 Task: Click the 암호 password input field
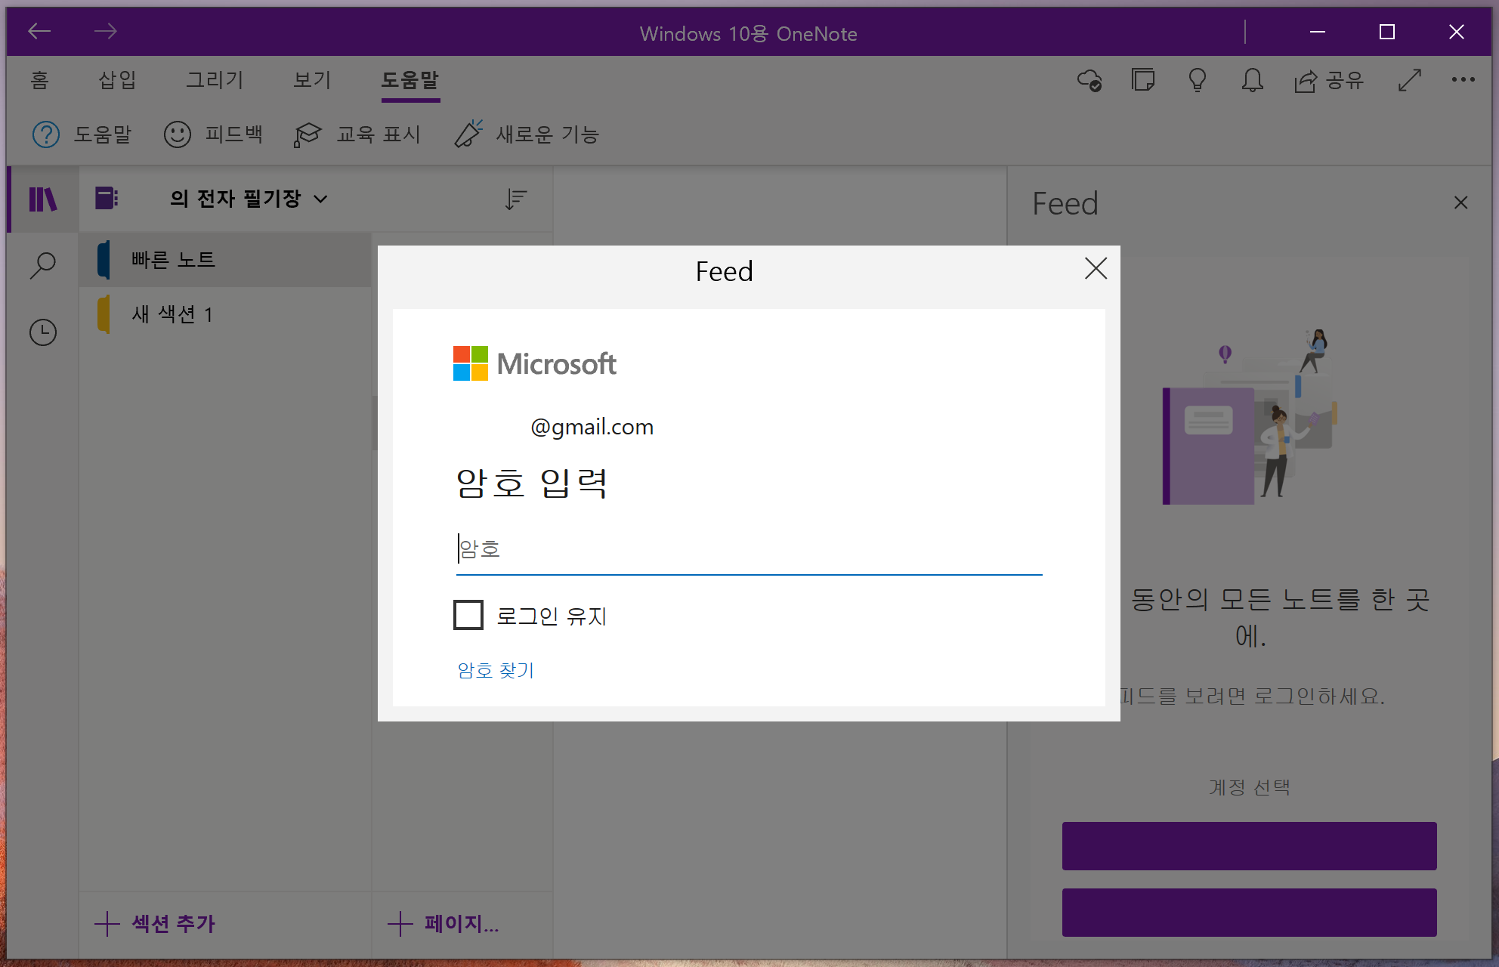coord(748,549)
